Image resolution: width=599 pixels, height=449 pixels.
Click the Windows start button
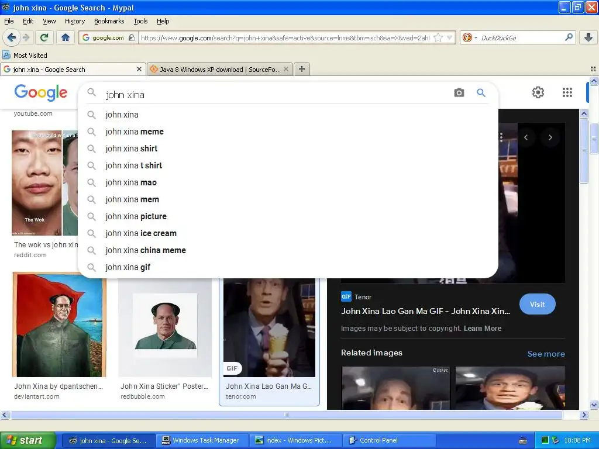[28, 440]
